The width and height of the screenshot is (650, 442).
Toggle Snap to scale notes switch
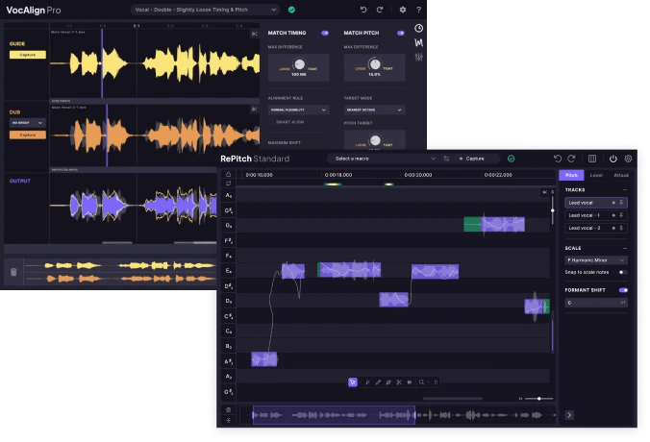pyautogui.click(x=623, y=272)
